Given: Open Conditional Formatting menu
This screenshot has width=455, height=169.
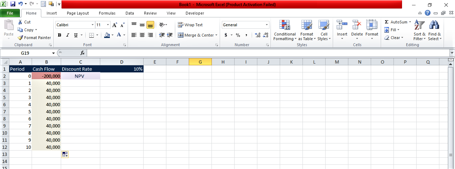Looking at the screenshot, I should pyautogui.click(x=285, y=30).
